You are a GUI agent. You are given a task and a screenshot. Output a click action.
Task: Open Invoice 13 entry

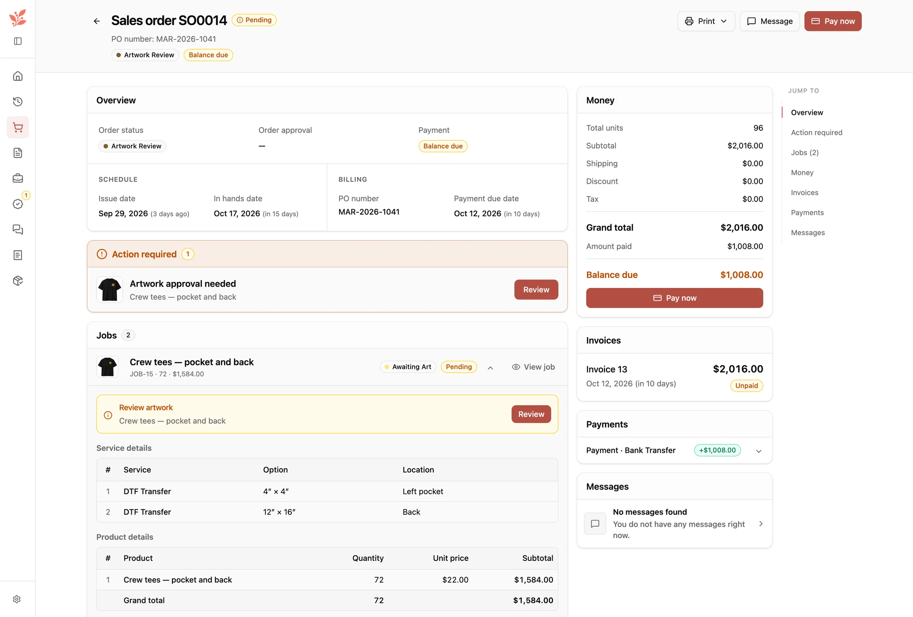pyautogui.click(x=674, y=377)
